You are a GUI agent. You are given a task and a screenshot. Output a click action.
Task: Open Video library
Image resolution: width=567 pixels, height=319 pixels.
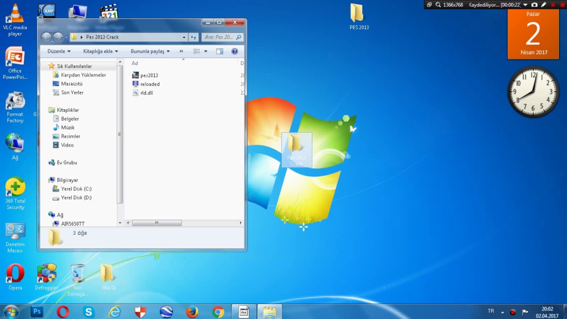[67, 145]
